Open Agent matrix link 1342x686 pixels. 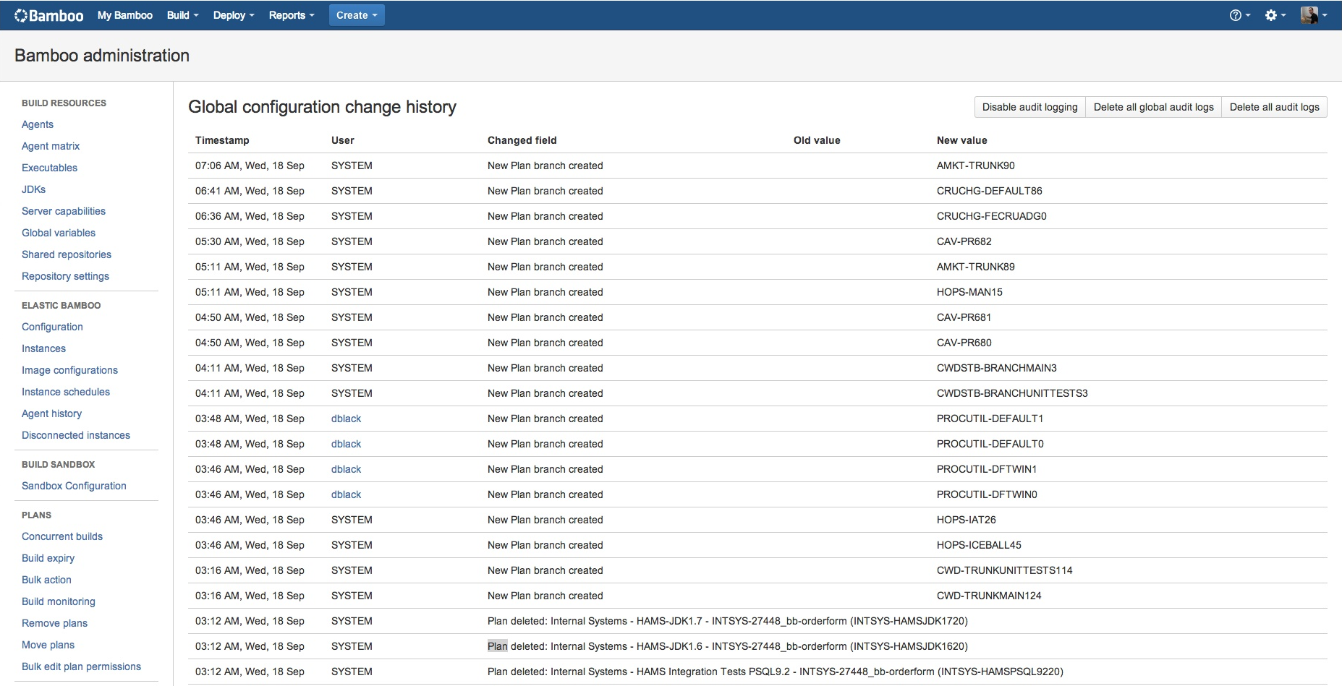51,146
